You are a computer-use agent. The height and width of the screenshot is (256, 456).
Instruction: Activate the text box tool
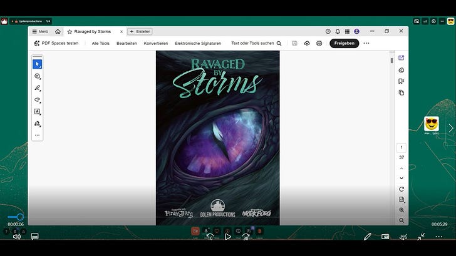tap(37, 112)
